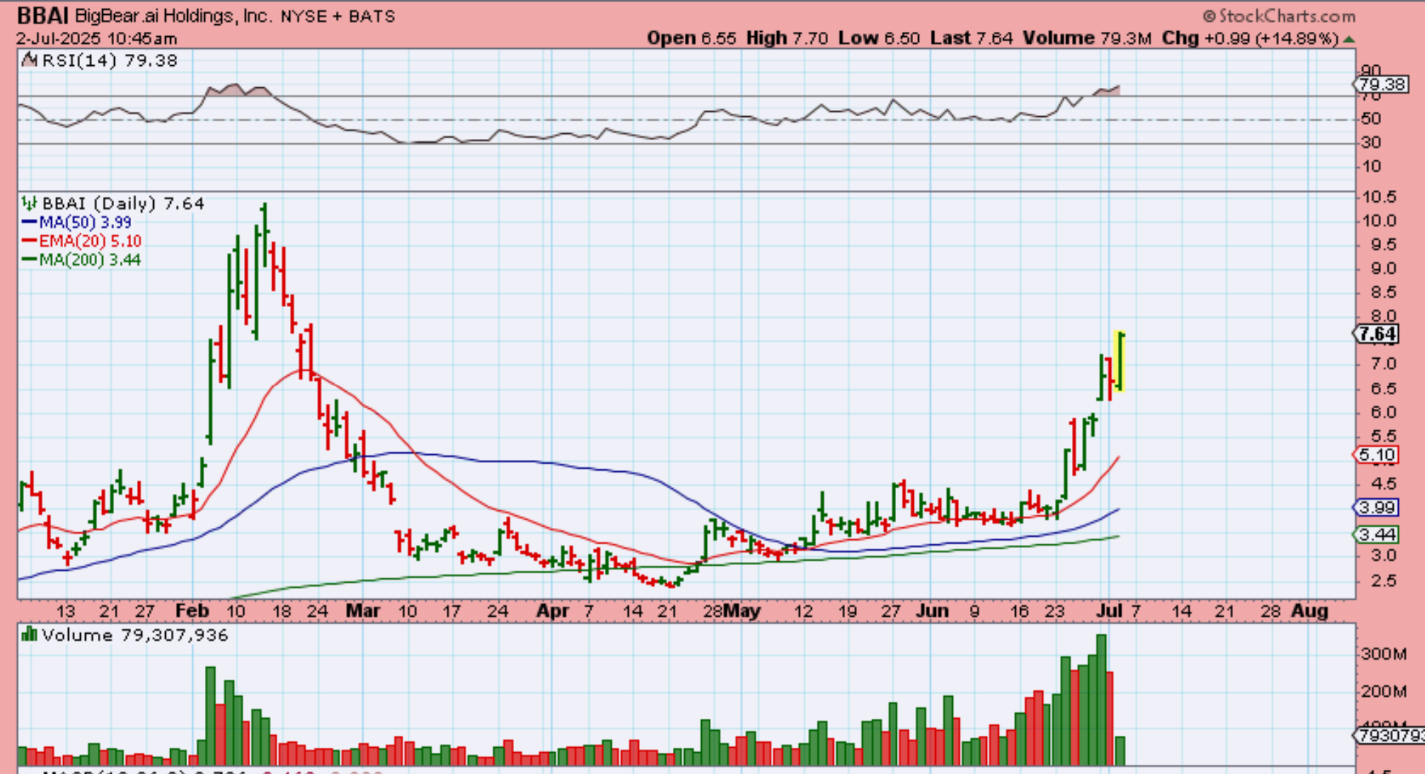Click the 79.38 RSI value tag
The width and height of the screenshot is (1425, 774).
[1381, 85]
